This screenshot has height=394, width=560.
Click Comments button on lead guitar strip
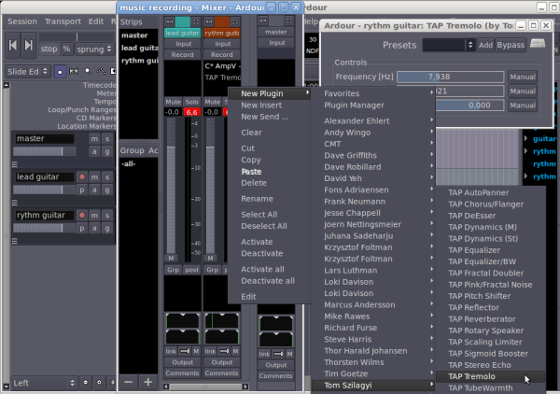pos(183,373)
